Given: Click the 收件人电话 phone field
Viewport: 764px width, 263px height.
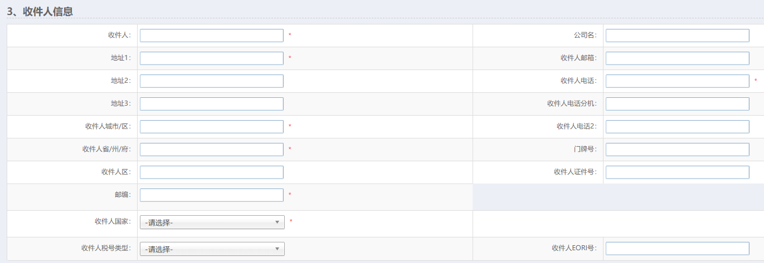Looking at the screenshot, I should pos(677,81).
